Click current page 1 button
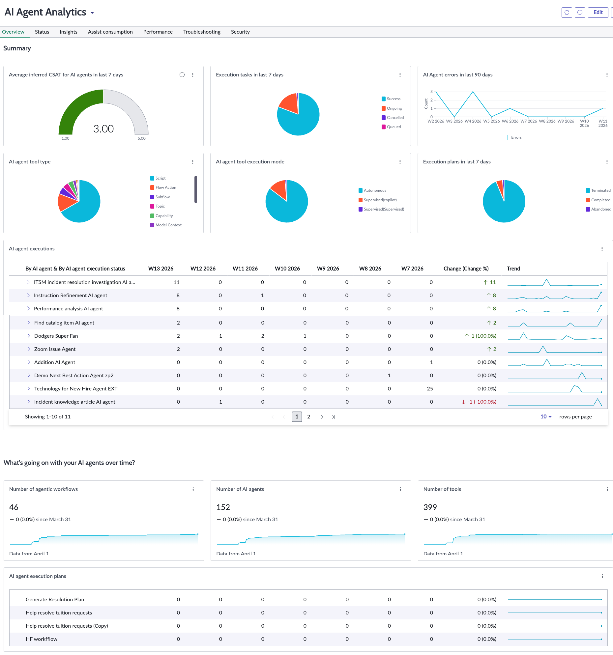 tap(297, 417)
